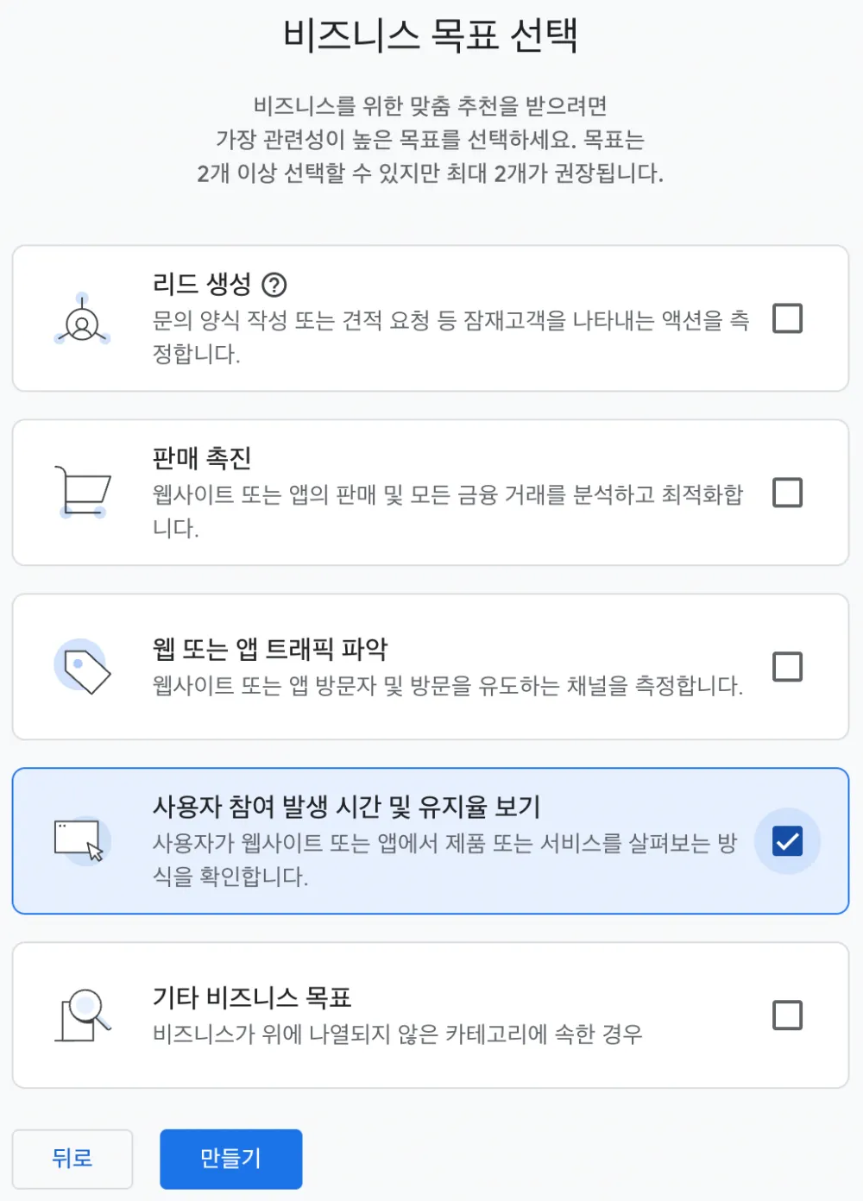Click the 기타 비즈니스 목표 title text
The height and width of the screenshot is (1201, 863).
252,998
